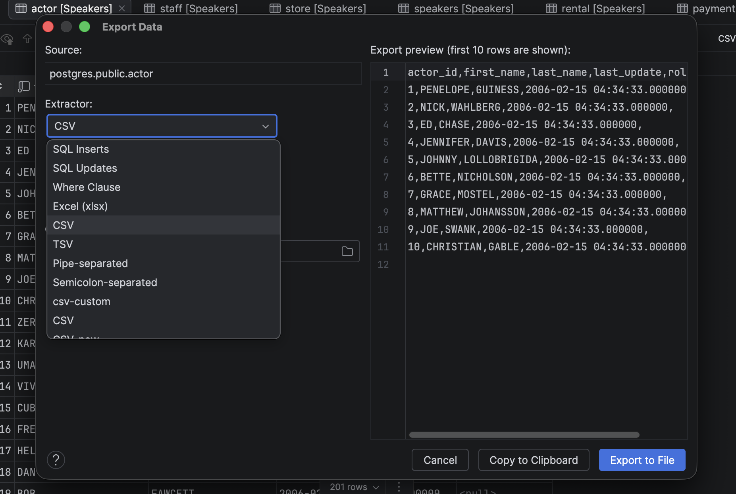This screenshot has width=736, height=494.
Task: Click preview line 1 header row text
Action: pos(547,72)
